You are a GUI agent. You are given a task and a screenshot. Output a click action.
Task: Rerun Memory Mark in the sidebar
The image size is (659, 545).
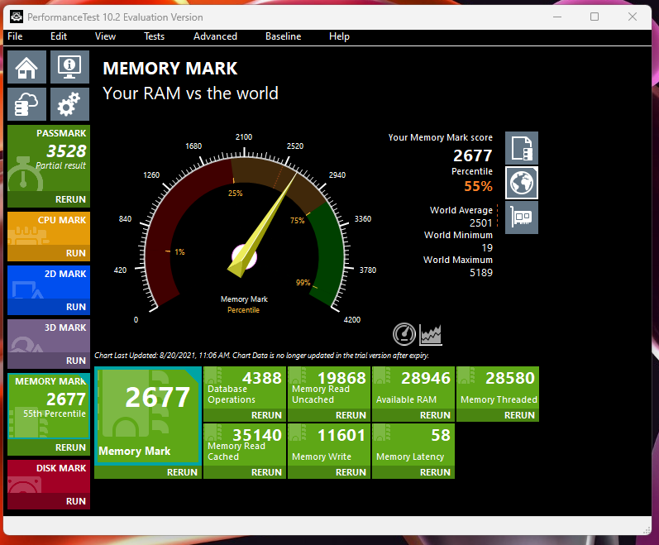point(49,447)
